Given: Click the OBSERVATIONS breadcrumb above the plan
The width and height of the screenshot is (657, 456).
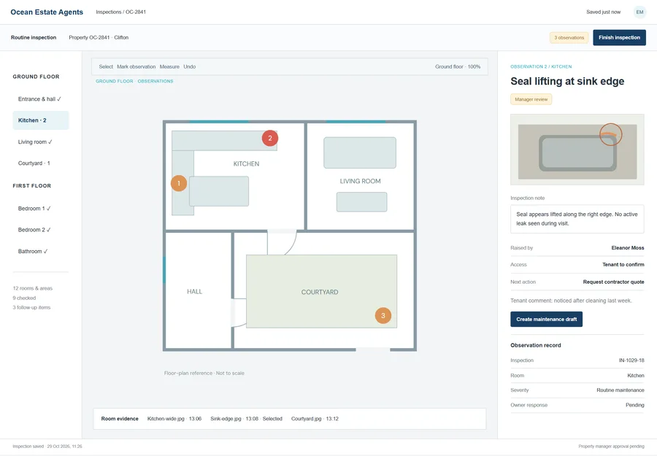Looking at the screenshot, I should pos(155,81).
